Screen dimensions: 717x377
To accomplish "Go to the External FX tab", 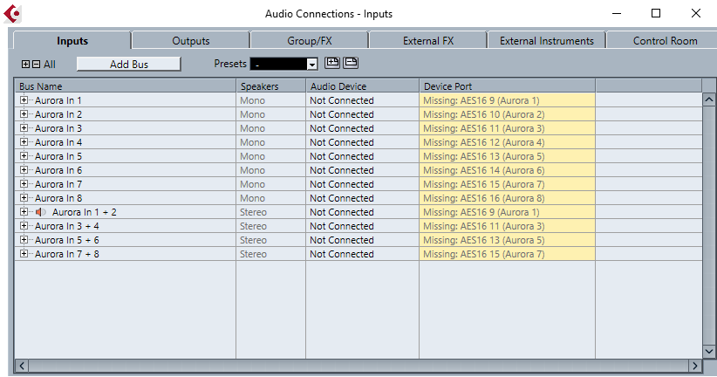I will pyautogui.click(x=428, y=40).
